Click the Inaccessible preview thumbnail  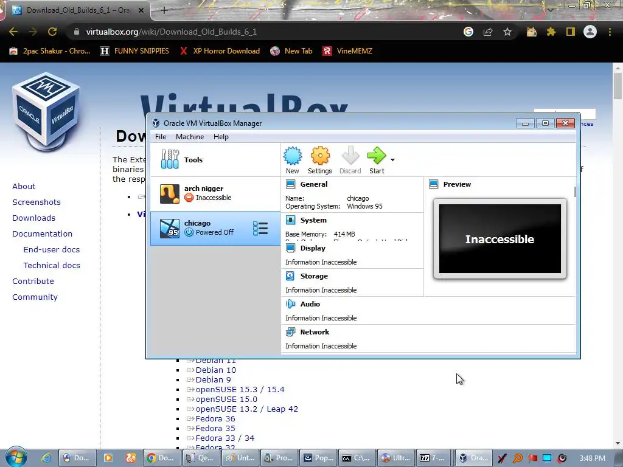coord(500,238)
